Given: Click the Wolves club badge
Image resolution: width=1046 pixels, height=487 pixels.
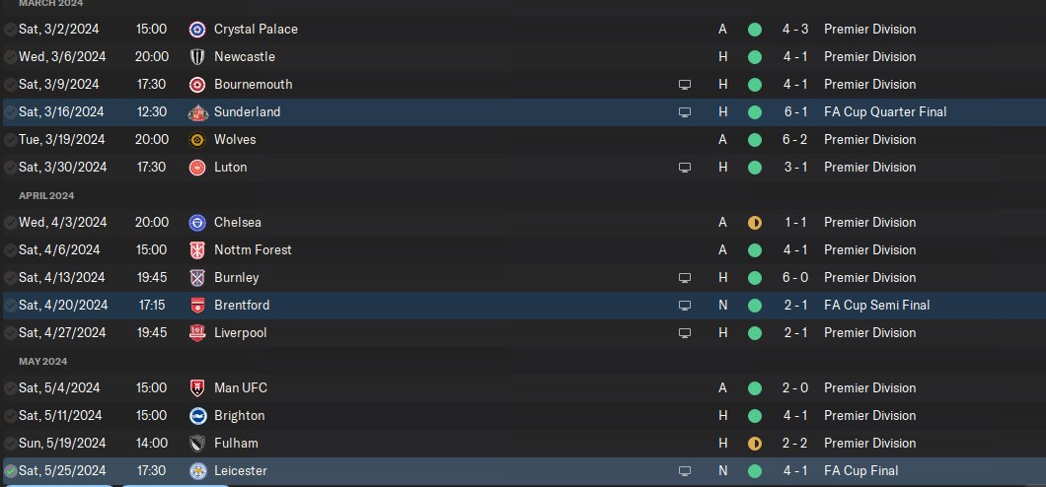Looking at the screenshot, I should pyautogui.click(x=196, y=140).
